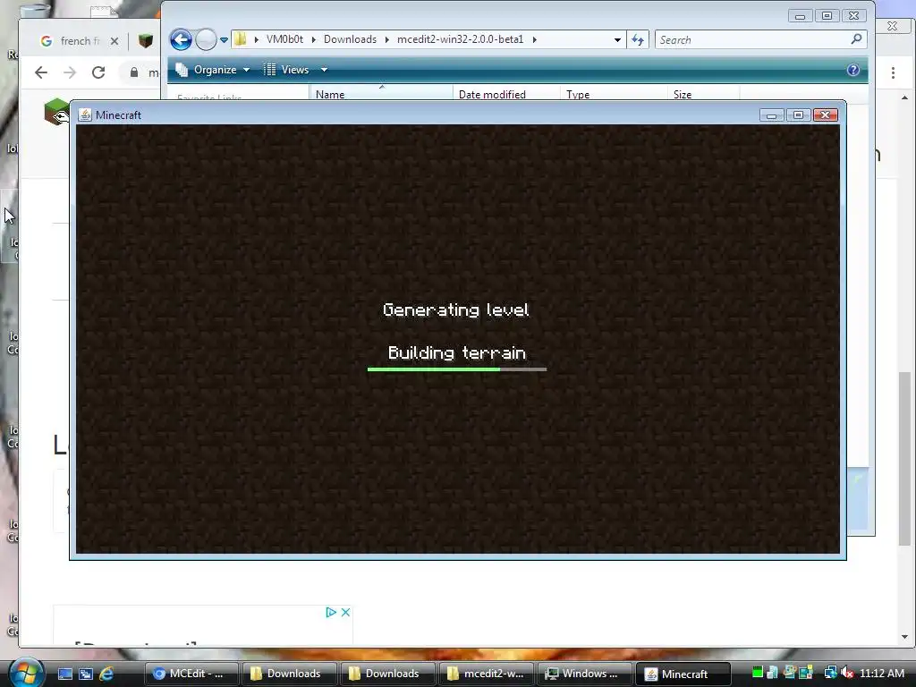
Task: Open the Windows Start orb
Action: (26, 673)
